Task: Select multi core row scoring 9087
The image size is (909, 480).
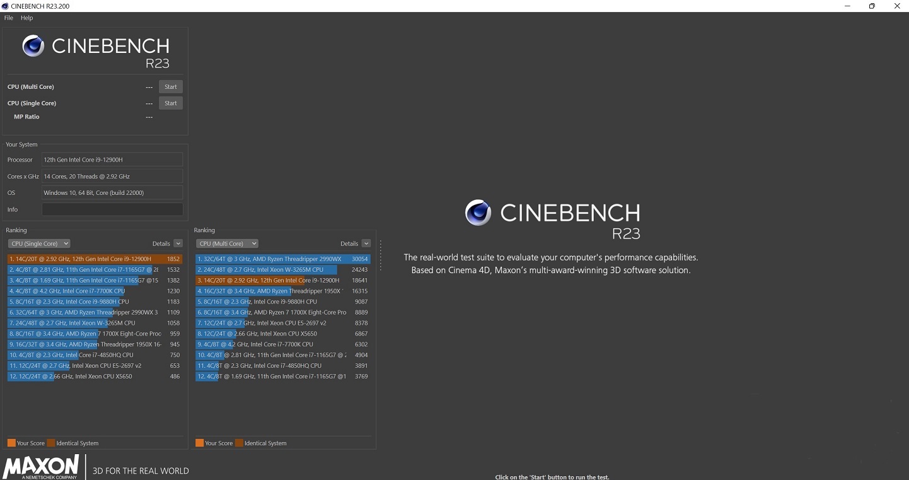Action: click(x=283, y=302)
